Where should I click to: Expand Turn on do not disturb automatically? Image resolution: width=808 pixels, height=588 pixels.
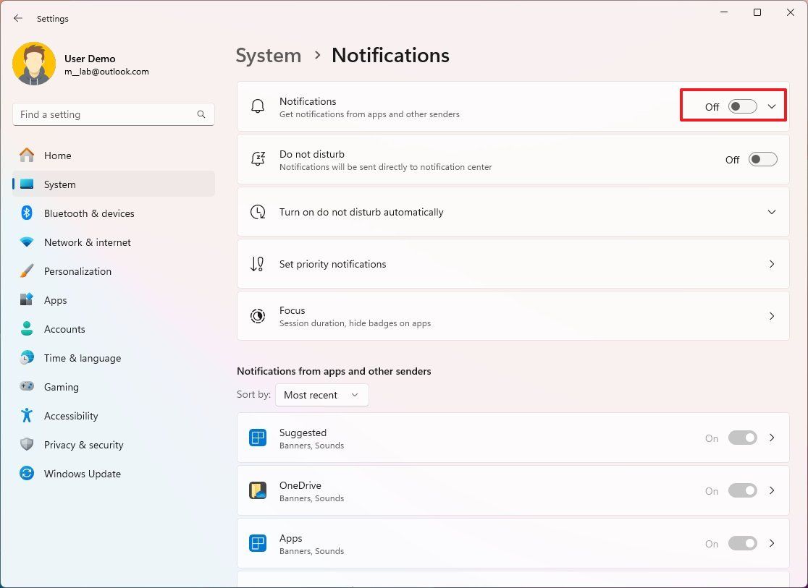tap(772, 212)
